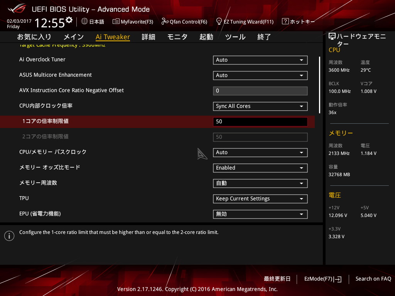Click the 1.008 V core voltage value
395x296 pixels.
click(368, 91)
